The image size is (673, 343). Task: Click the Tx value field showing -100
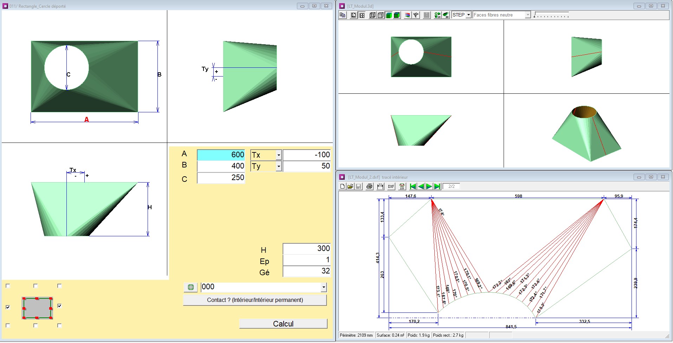[x=307, y=155]
